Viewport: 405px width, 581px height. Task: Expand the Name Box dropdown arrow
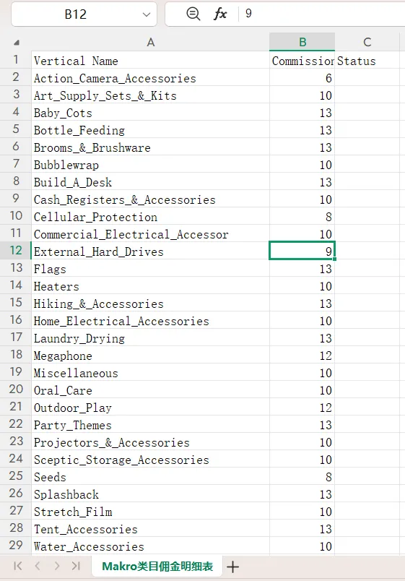[x=147, y=14]
